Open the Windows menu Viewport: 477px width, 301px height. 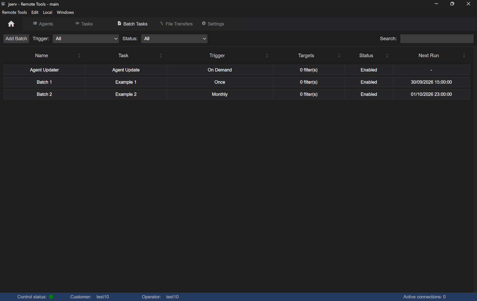65,12
